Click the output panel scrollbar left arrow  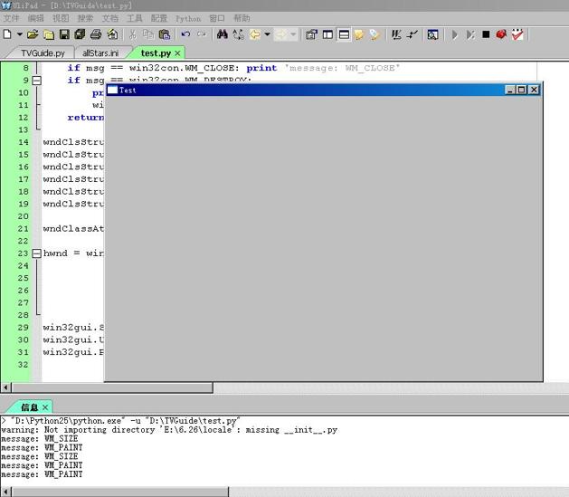[5, 492]
